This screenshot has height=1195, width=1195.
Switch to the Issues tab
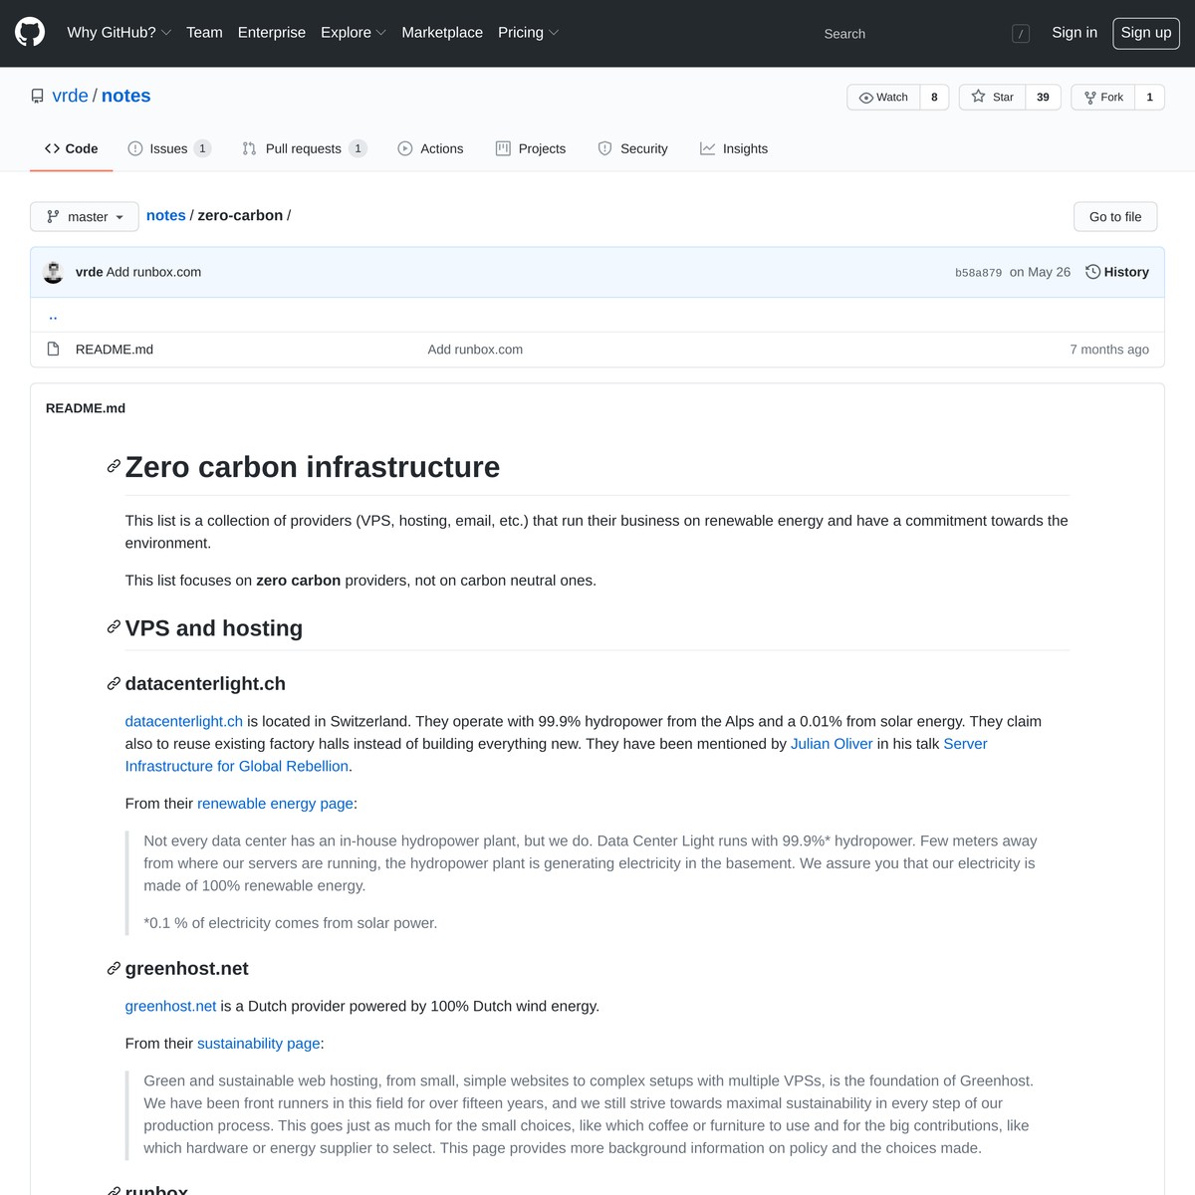pyautogui.click(x=168, y=148)
